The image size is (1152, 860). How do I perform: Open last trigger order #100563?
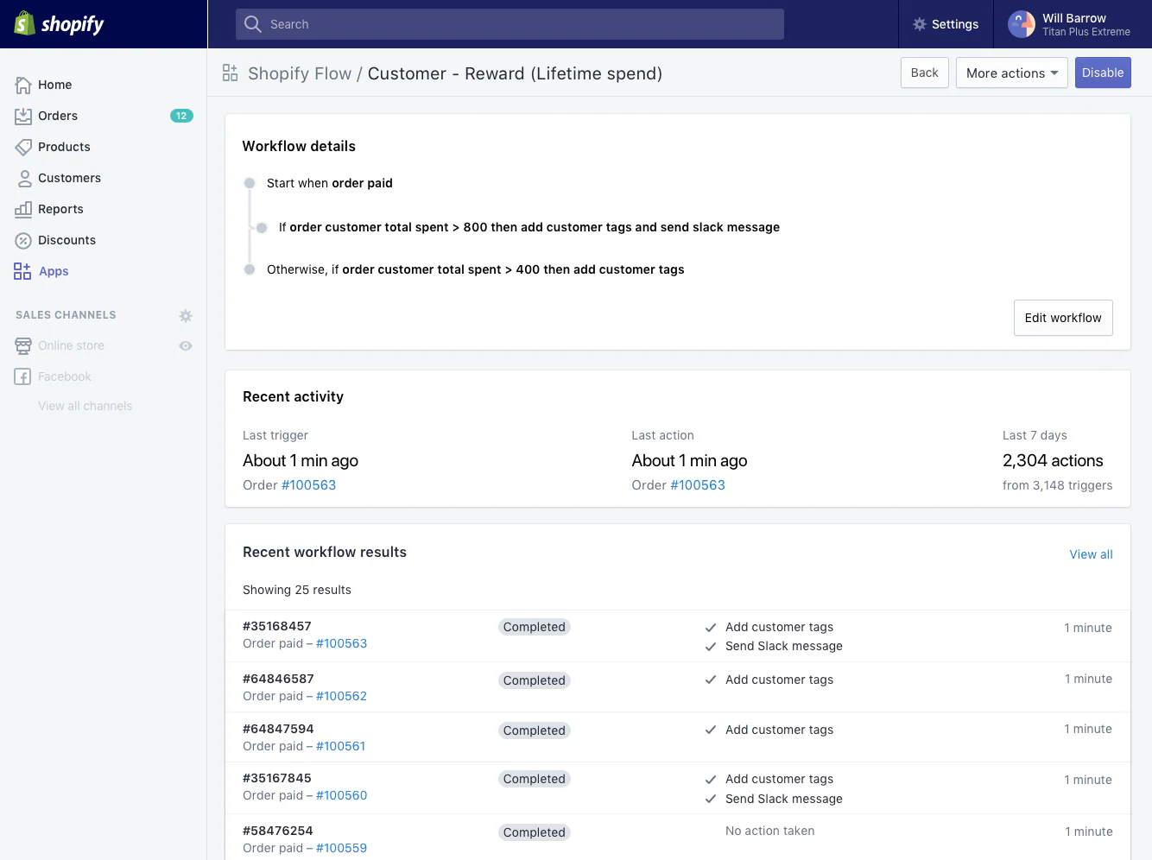(308, 485)
